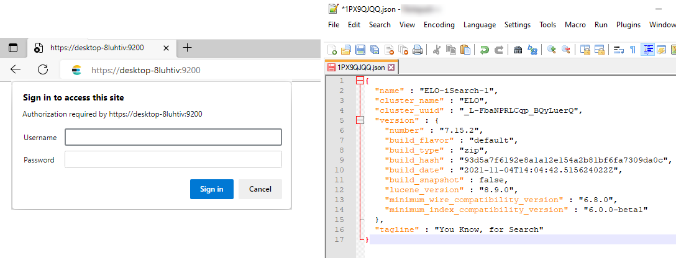This screenshot has width=676, height=258.
Task: Open the Edit menu
Action: (x=354, y=25)
